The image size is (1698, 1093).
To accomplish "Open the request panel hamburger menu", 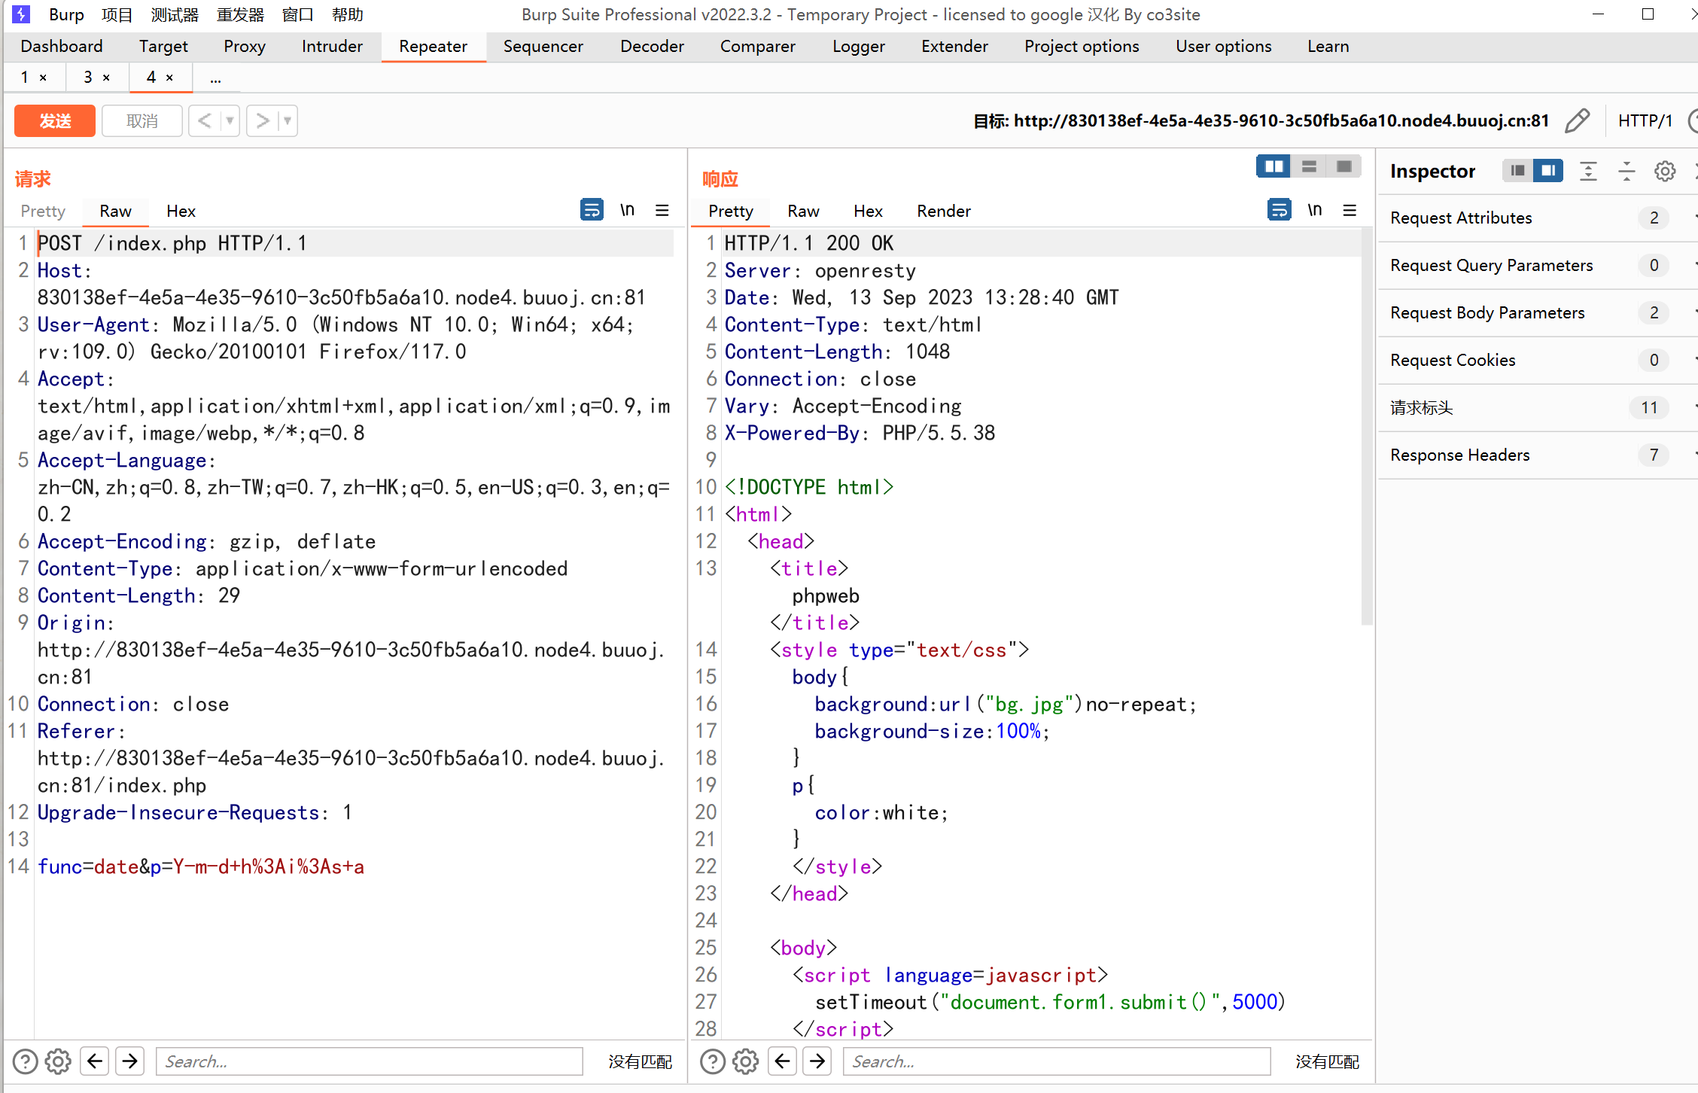I will coord(662,210).
